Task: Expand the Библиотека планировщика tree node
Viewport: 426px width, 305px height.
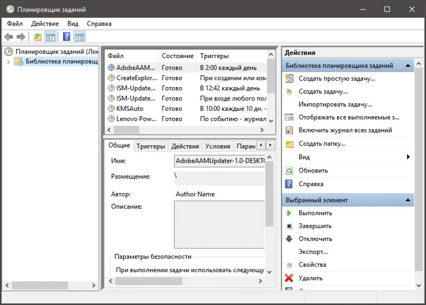Action: tap(8, 62)
